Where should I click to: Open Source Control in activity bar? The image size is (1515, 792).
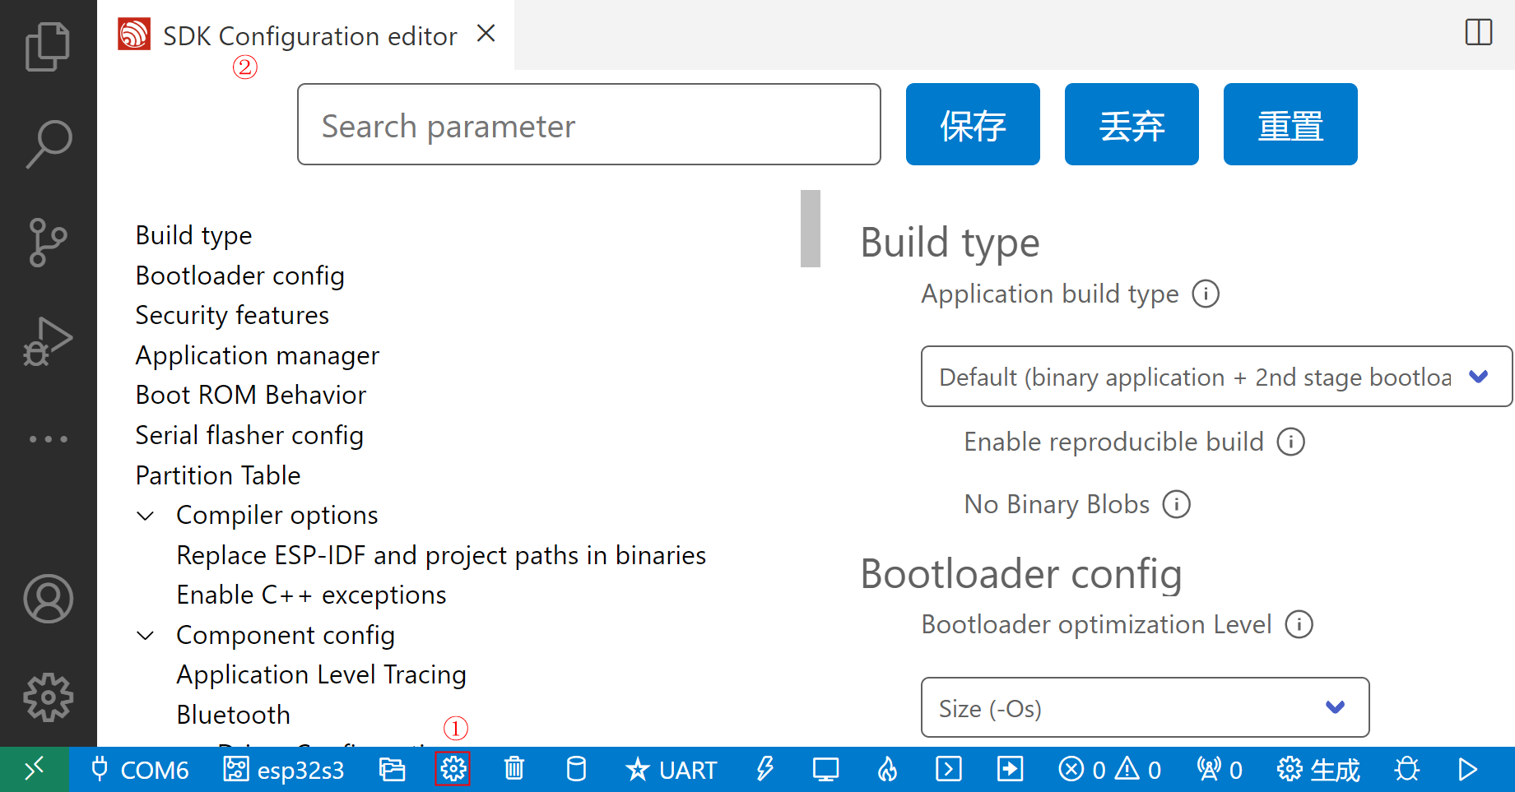click(x=48, y=243)
